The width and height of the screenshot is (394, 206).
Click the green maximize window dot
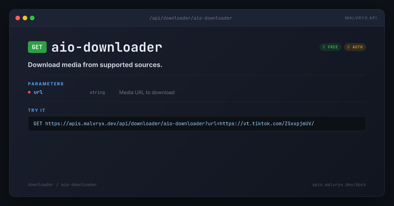pyautogui.click(x=32, y=18)
